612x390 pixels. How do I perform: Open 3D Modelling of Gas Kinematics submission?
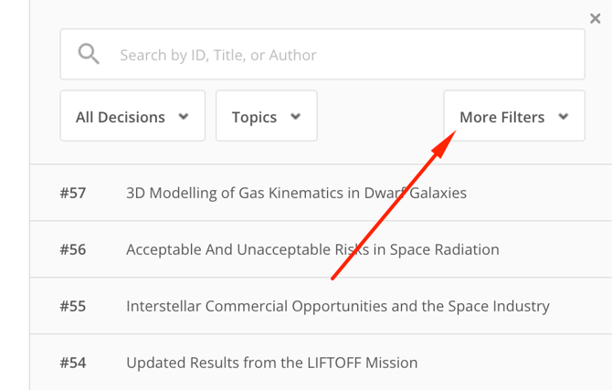click(296, 193)
